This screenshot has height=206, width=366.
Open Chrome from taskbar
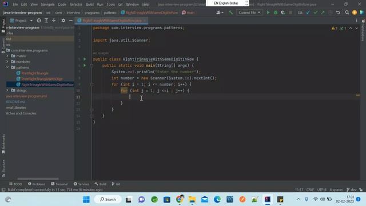pyautogui.click(x=180, y=200)
